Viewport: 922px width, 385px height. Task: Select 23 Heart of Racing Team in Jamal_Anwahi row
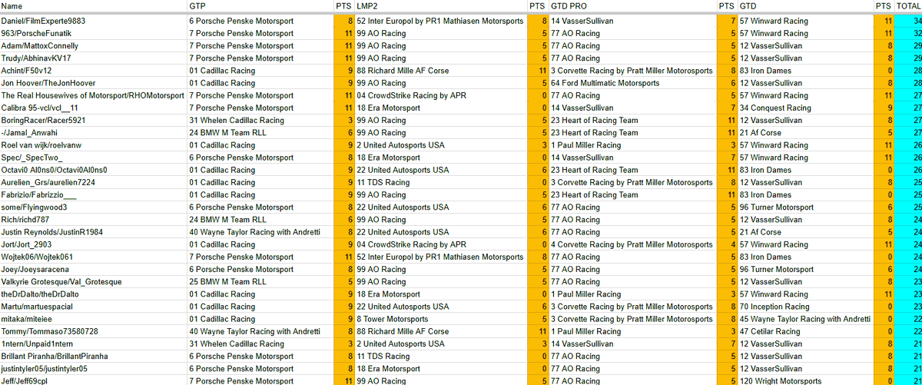coord(633,133)
